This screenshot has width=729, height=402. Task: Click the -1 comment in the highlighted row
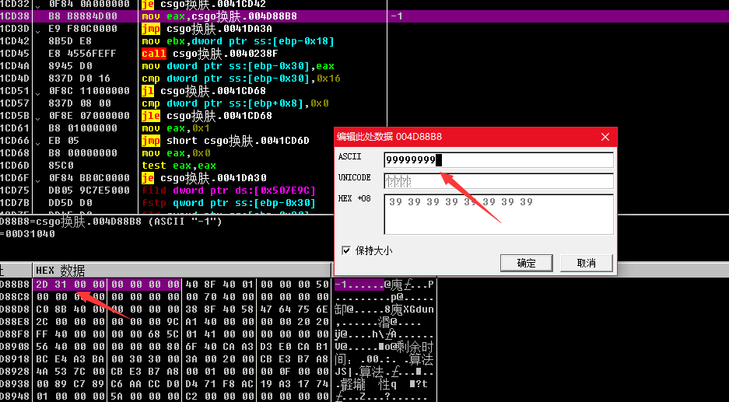(x=397, y=16)
